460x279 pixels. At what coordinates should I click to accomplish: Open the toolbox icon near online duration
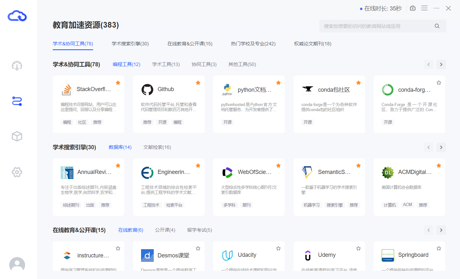(x=413, y=8)
